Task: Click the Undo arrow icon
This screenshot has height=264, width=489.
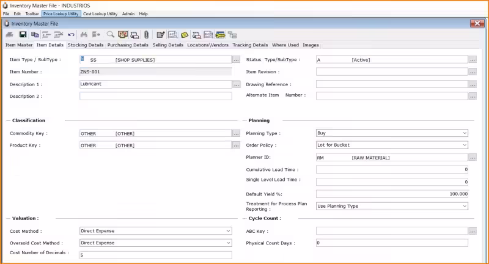Action: click(x=71, y=35)
